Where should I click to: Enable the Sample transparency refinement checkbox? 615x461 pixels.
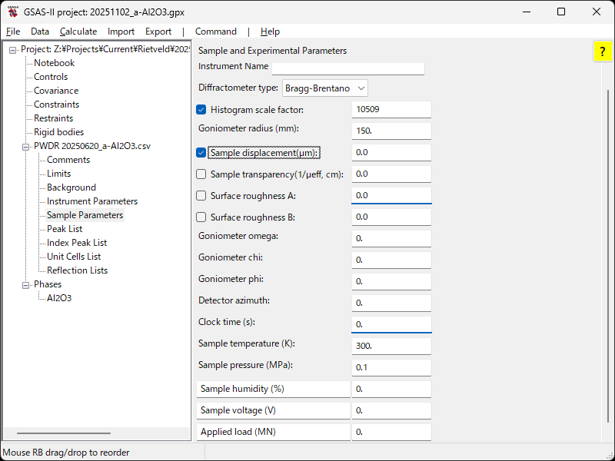pos(202,174)
